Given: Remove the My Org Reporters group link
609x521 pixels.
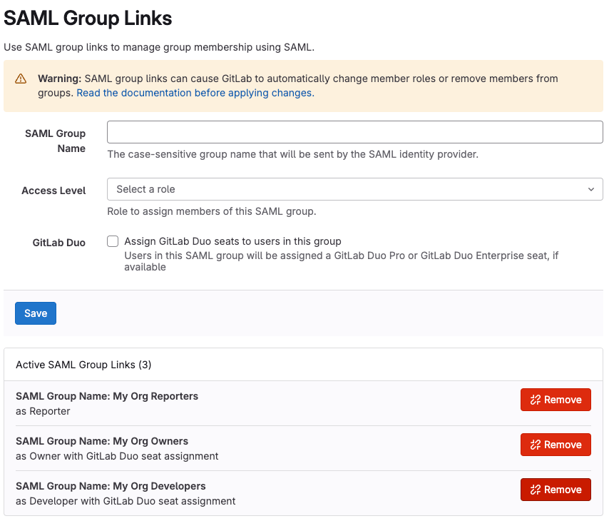Looking at the screenshot, I should (x=556, y=400).
